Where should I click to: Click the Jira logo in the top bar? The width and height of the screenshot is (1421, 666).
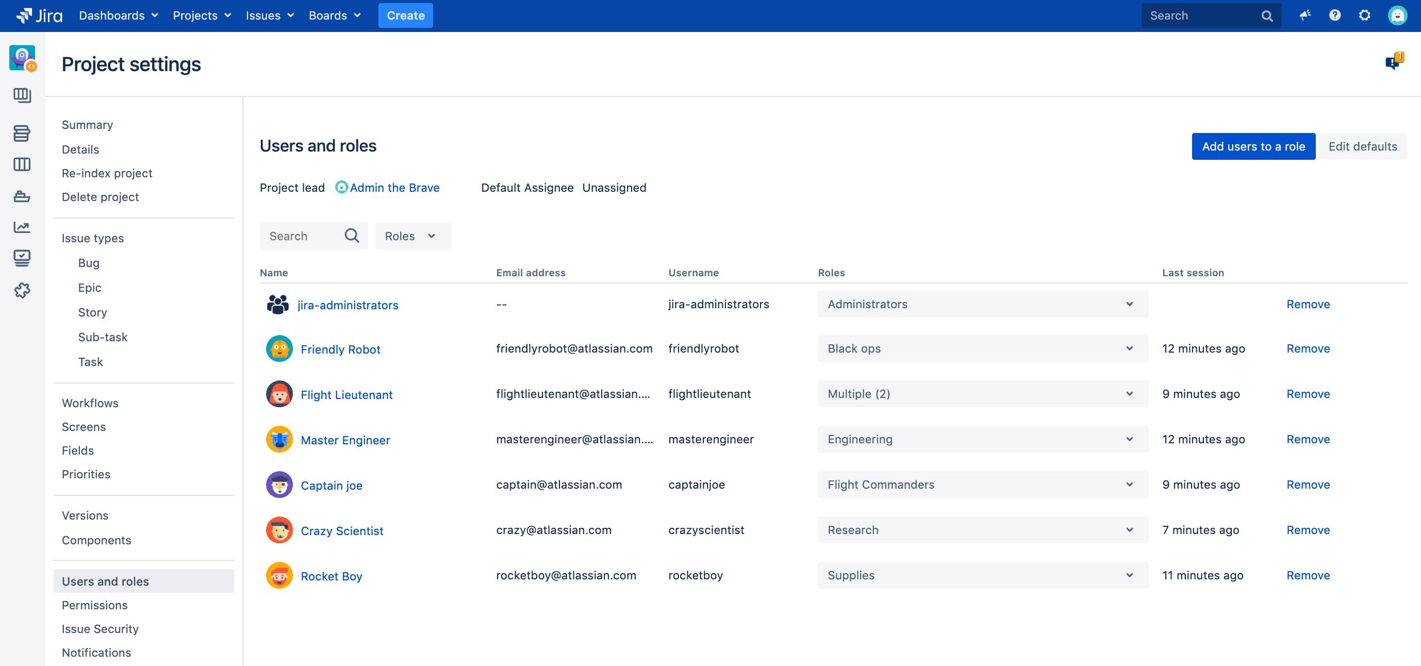(39, 15)
